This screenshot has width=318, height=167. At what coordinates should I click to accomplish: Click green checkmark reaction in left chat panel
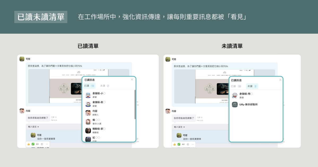click(33, 144)
